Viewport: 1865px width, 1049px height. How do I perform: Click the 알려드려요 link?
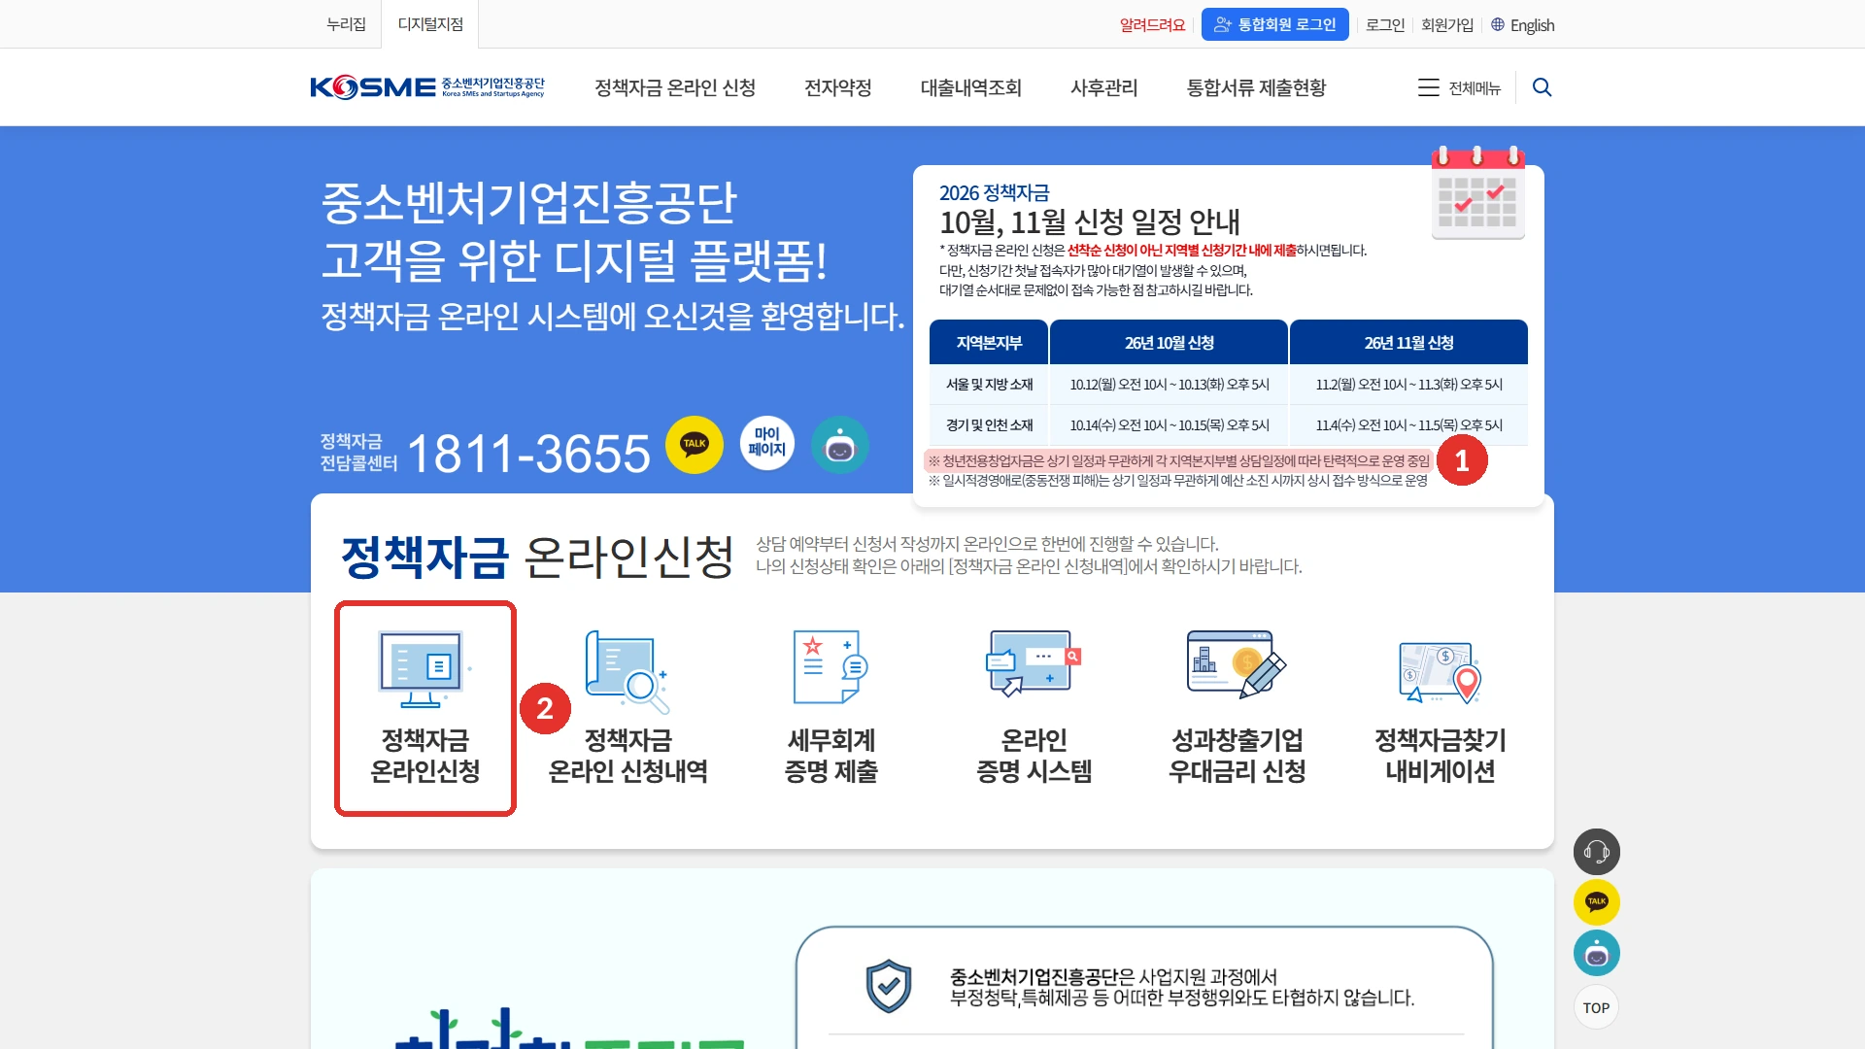(1153, 25)
